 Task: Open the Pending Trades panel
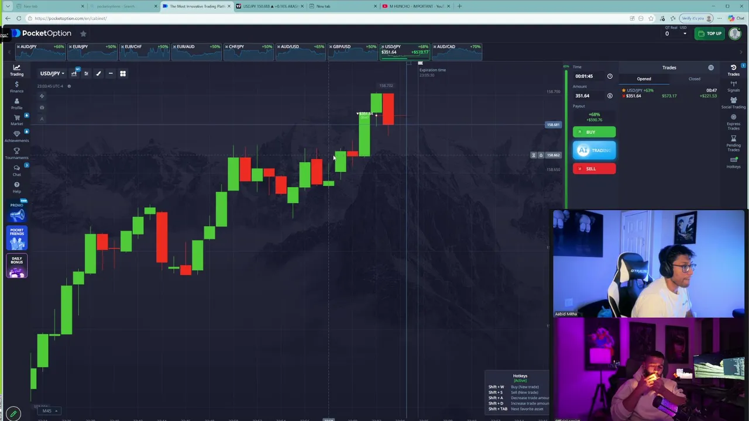click(x=733, y=143)
